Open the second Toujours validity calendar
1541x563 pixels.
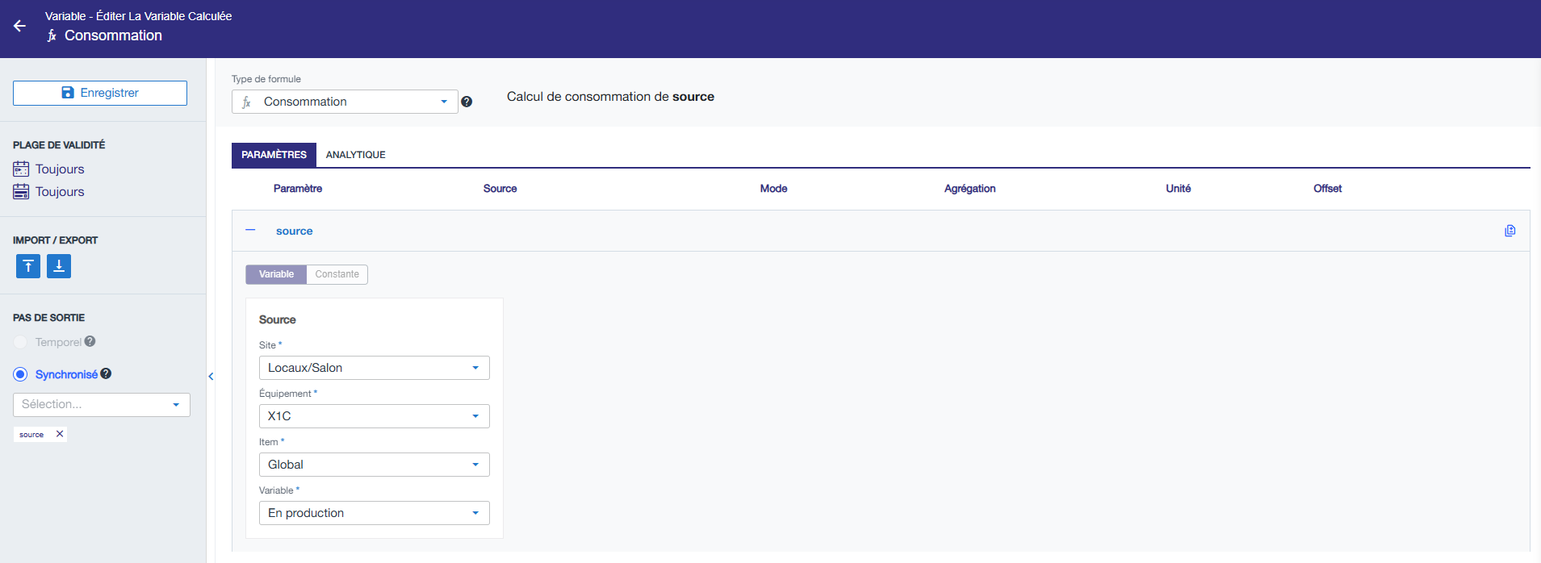tap(21, 191)
